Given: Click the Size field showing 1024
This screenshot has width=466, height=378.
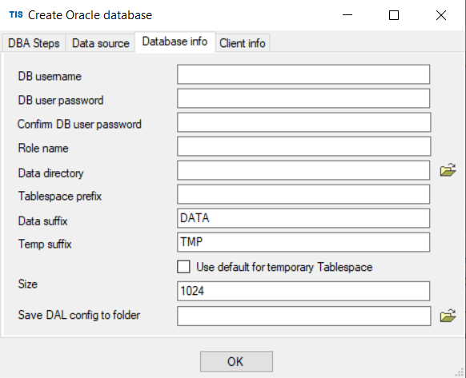Looking at the screenshot, I should (303, 291).
